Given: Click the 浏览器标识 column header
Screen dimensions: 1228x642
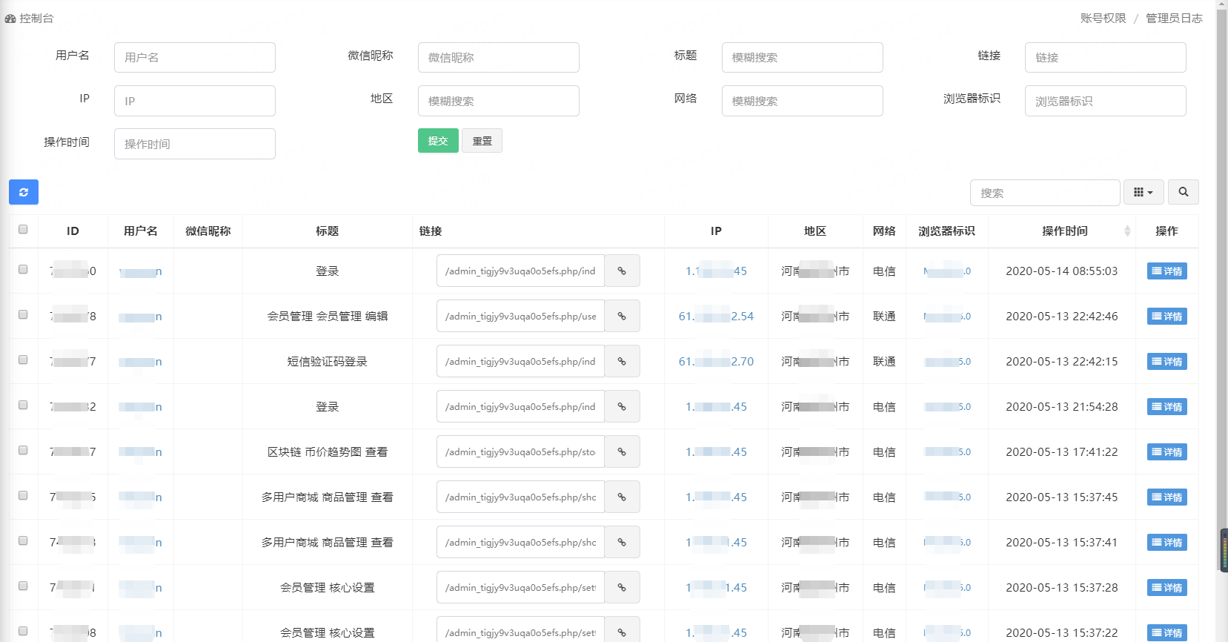Looking at the screenshot, I should pos(947,231).
